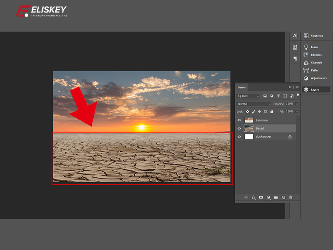Click the Lock all padlock icon
This screenshot has height=250, width=333.
coord(271,112)
